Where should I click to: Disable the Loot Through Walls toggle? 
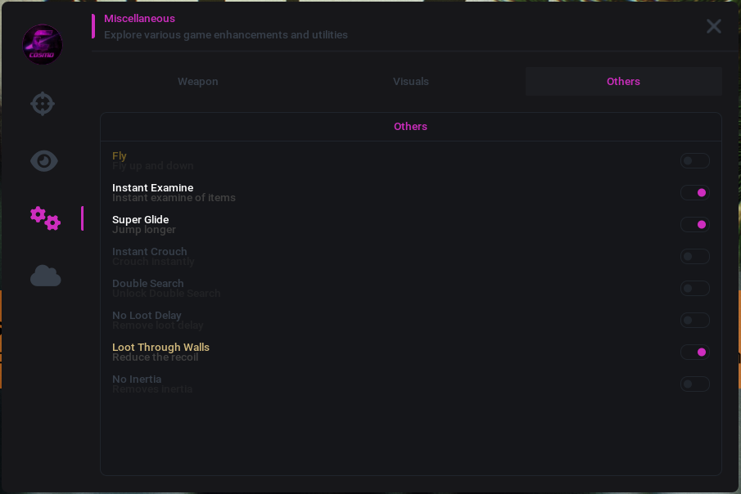[694, 352]
